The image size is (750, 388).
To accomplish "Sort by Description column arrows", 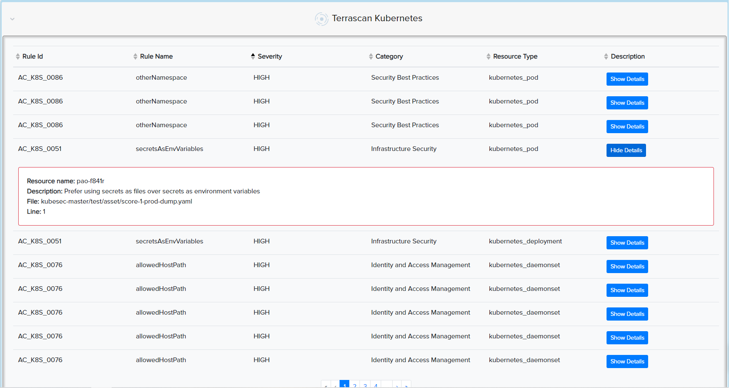I will (x=606, y=56).
